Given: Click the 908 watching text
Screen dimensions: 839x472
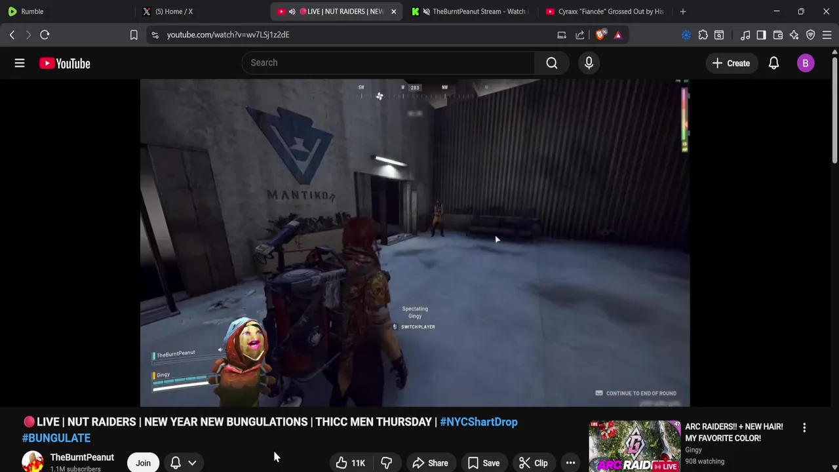Looking at the screenshot, I should pos(705,462).
